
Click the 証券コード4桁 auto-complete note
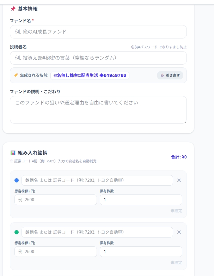53,161
